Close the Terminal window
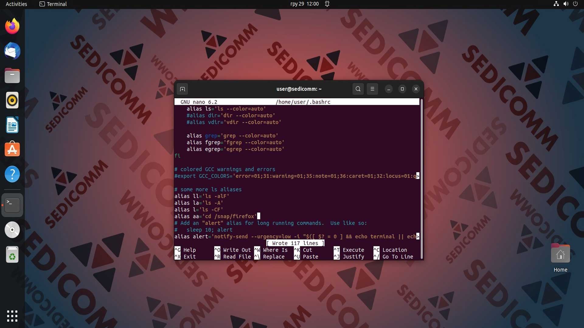The height and width of the screenshot is (328, 584). [x=416, y=89]
